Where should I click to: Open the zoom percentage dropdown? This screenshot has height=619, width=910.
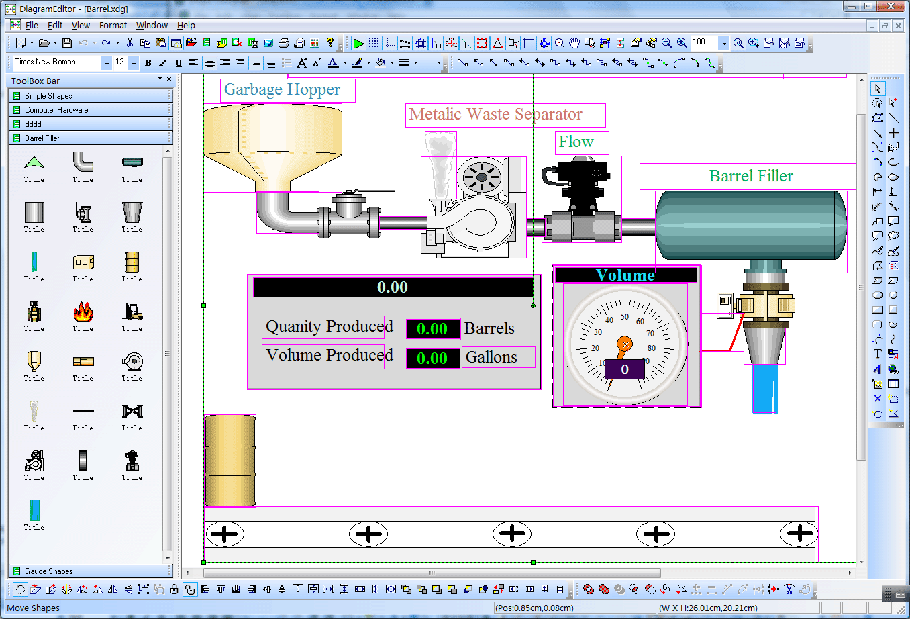pos(723,44)
